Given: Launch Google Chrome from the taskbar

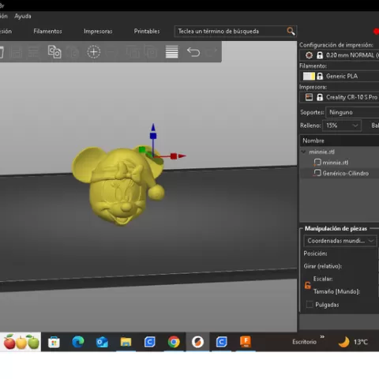Looking at the screenshot, I should (174, 342).
